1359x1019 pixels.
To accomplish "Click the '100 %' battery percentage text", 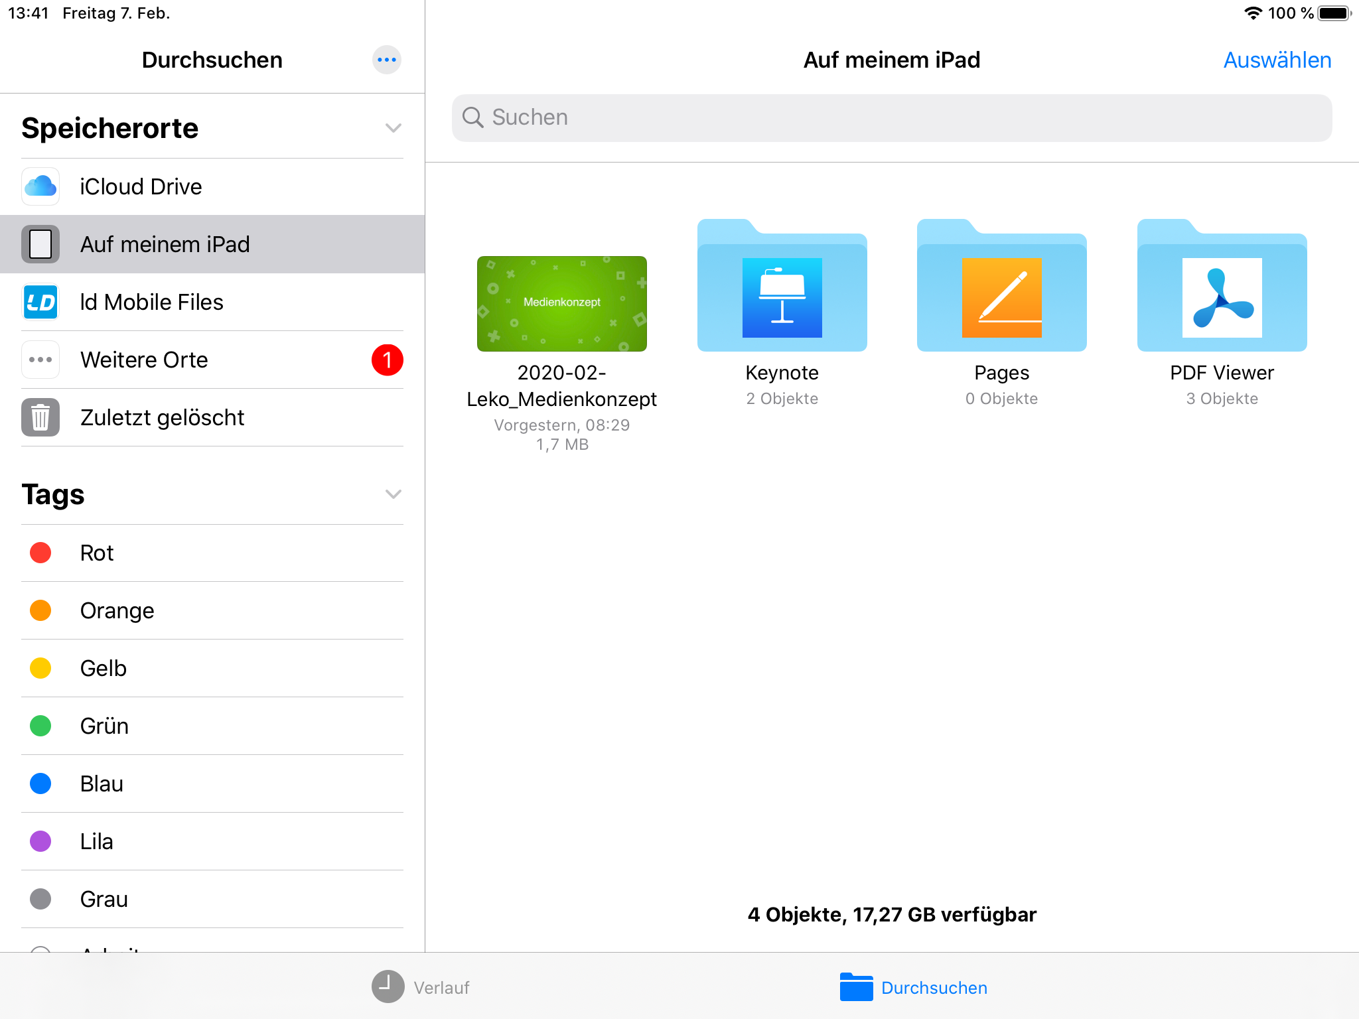I will coord(1291,13).
